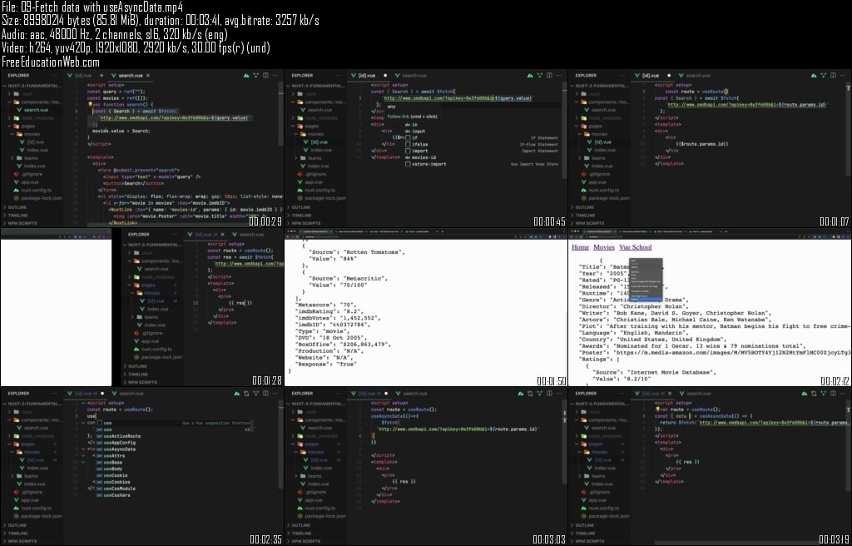Close the [id].vue tab in the 00:03:19 frame
This screenshot has width=852, height=546.
tap(670, 394)
